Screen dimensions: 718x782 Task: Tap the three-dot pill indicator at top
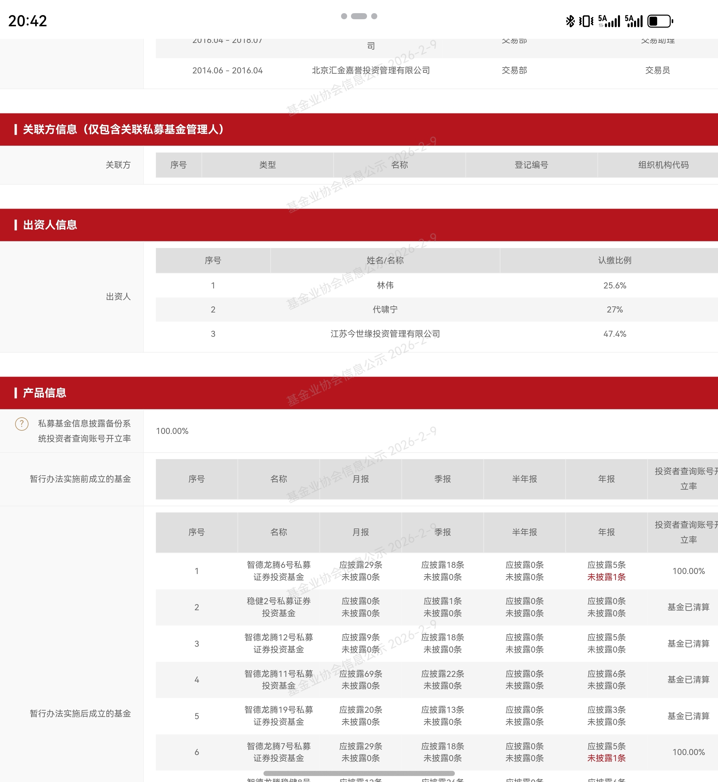(x=359, y=16)
